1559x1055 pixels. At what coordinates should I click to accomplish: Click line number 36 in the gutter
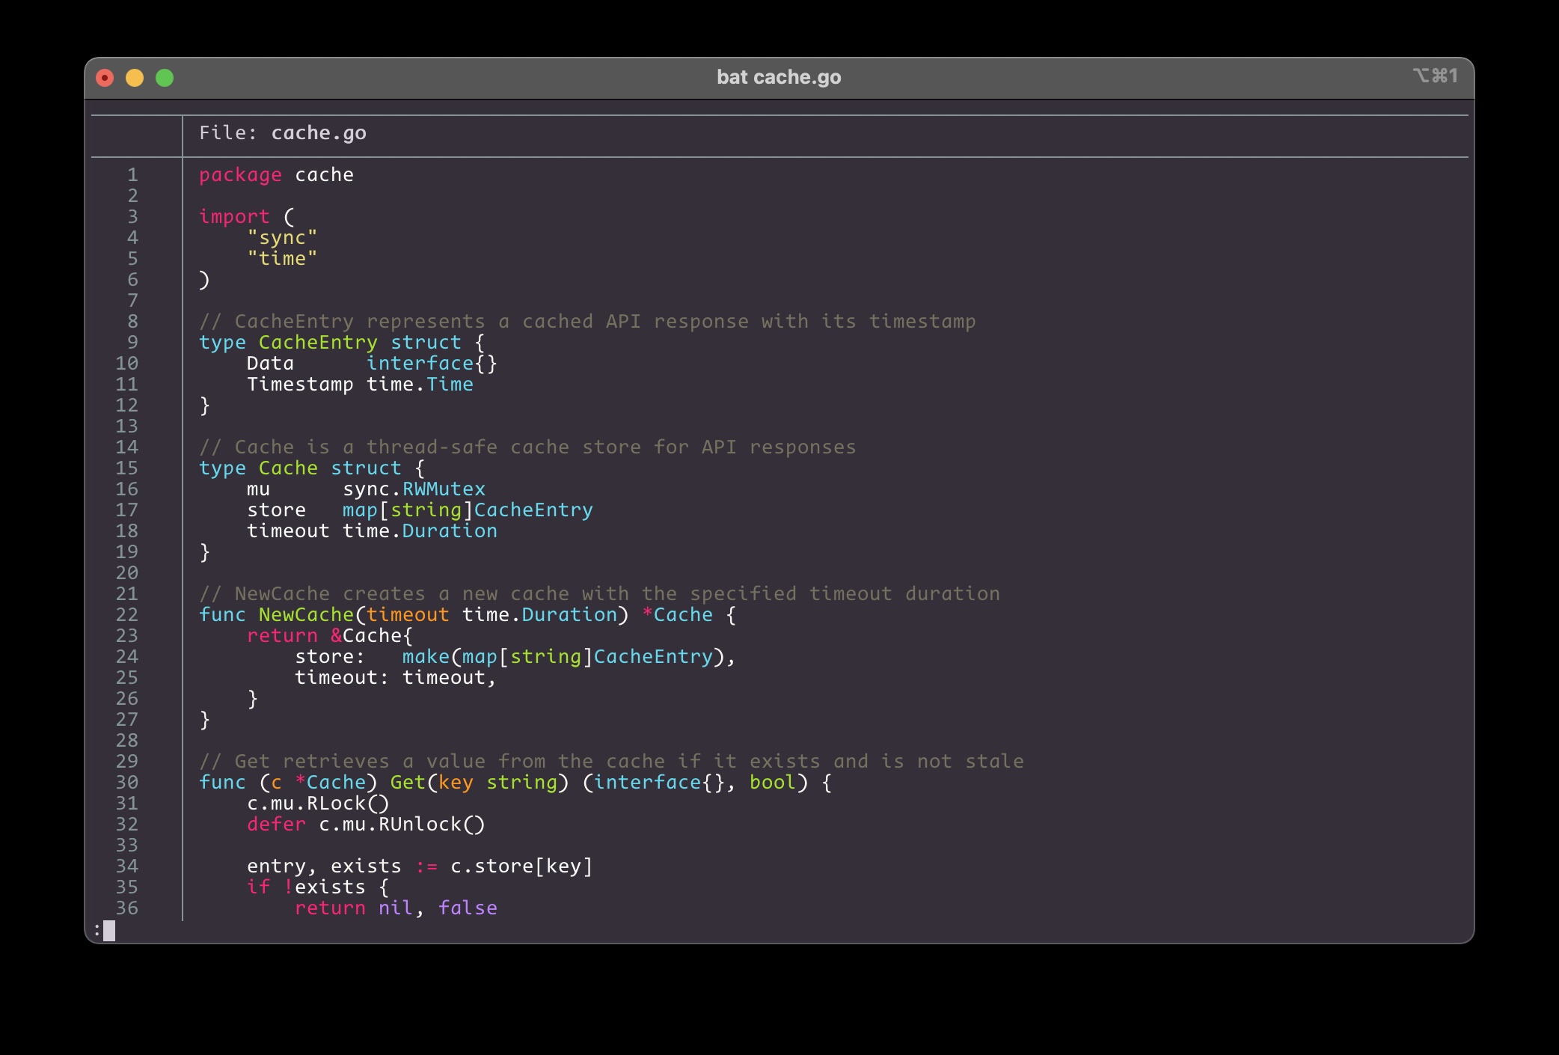coord(126,908)
